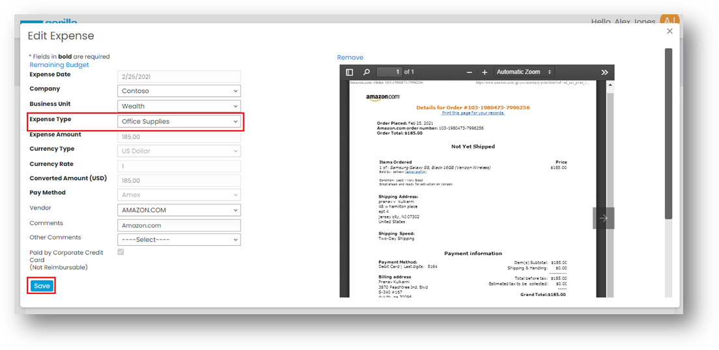Toggle the PDF viewer sidebar icon
This screenshot has width=719, height=350.
point(349,72)
